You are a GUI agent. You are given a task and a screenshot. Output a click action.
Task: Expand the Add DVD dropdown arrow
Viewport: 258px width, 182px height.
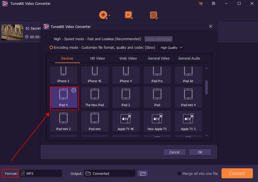[109, 15]
